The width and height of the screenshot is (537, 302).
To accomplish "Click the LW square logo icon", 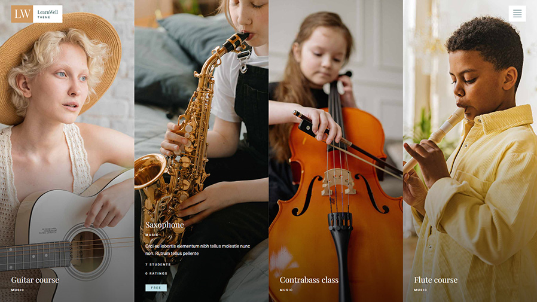I will tap(22, 14).
